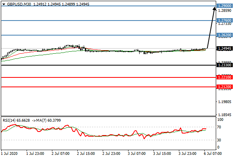Image resolution: width=234 pixels, height=158 pixels.
Task: Click the 2 Jul 15:00 time axis label
Action: (86, 153)
